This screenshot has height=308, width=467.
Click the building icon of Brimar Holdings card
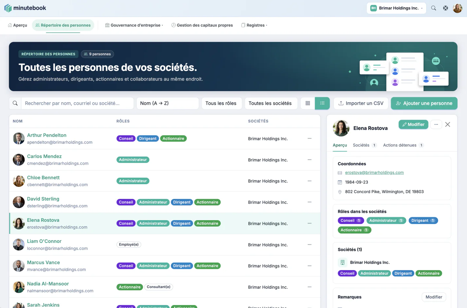[x=343, y=262]
